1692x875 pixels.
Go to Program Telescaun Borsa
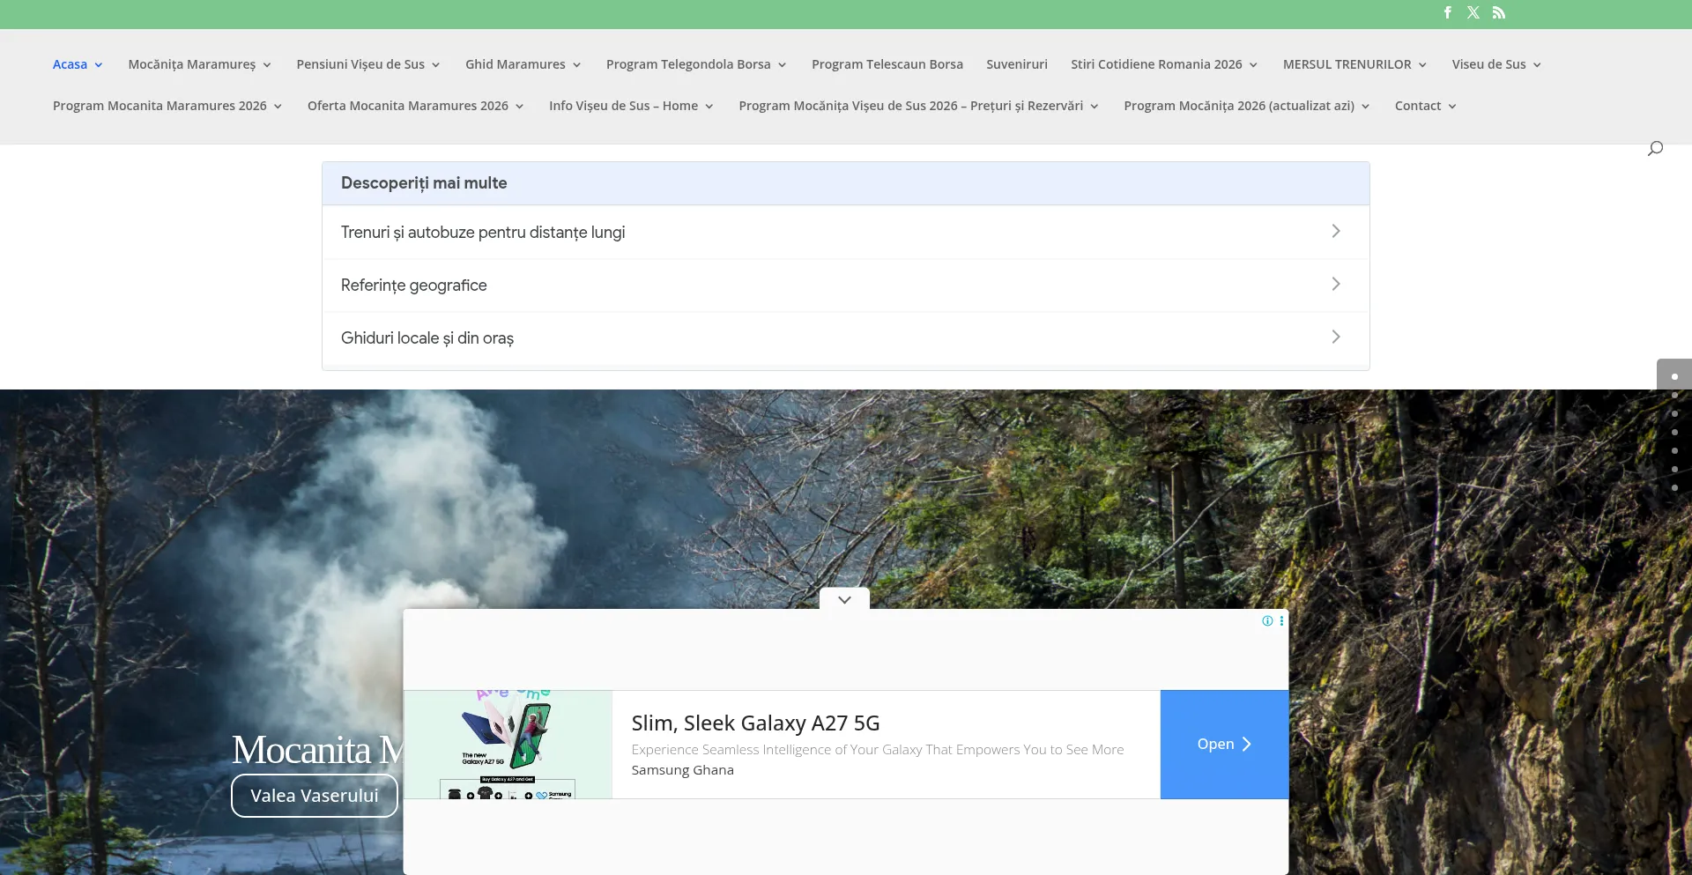pos(887,64)
